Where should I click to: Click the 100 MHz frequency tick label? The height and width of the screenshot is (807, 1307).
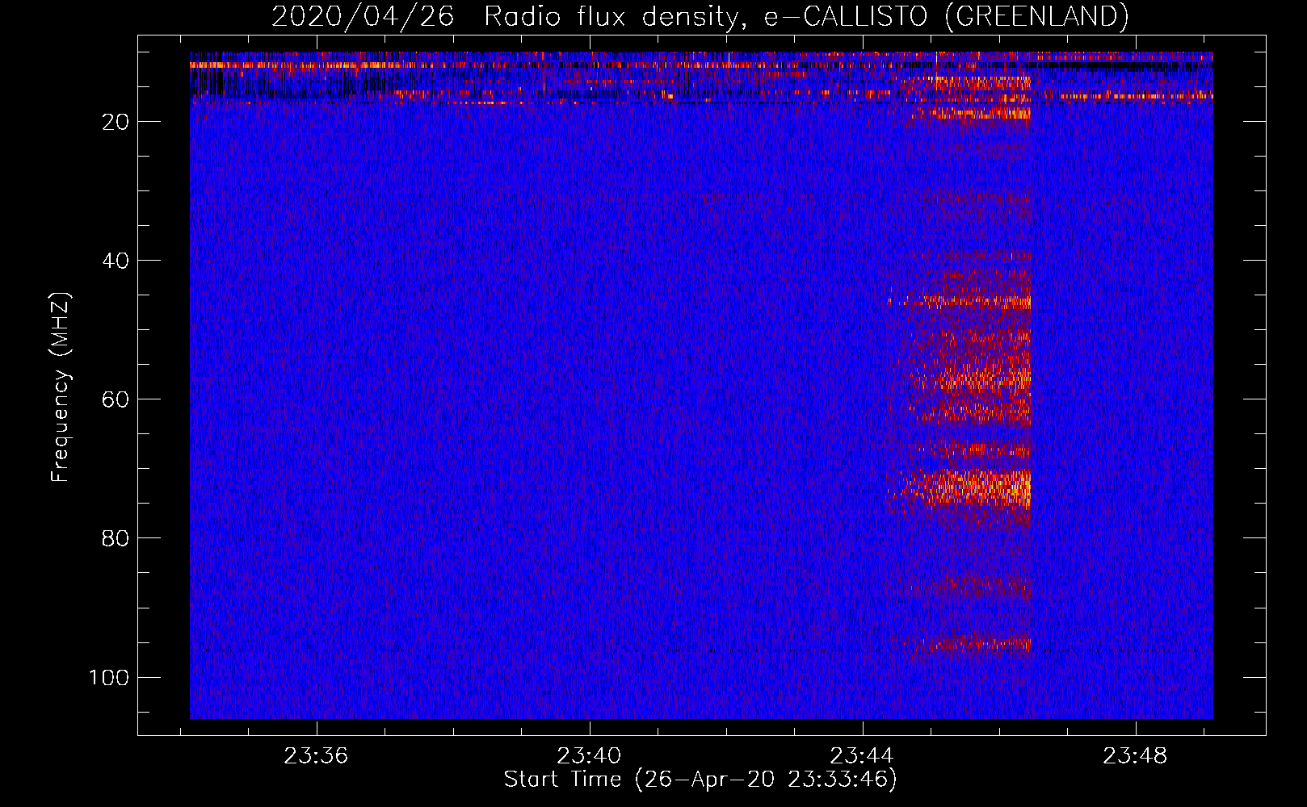[109, 677]
